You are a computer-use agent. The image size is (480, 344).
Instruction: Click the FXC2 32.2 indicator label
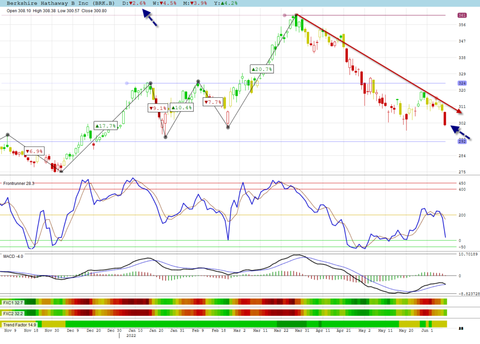tap(13, 314)
